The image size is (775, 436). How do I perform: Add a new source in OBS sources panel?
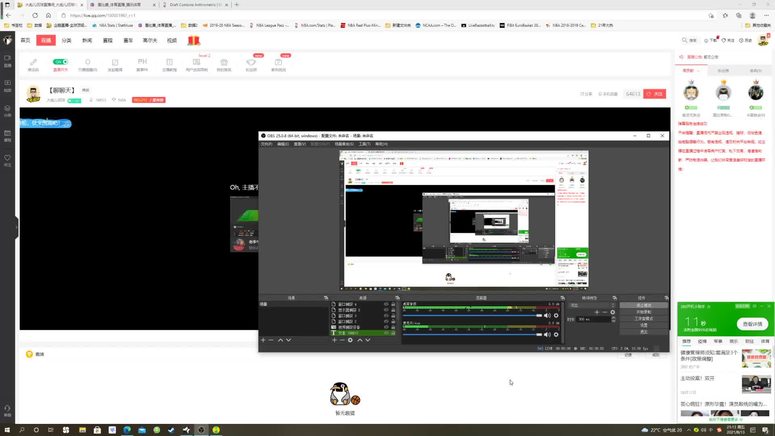pos(334,340)
